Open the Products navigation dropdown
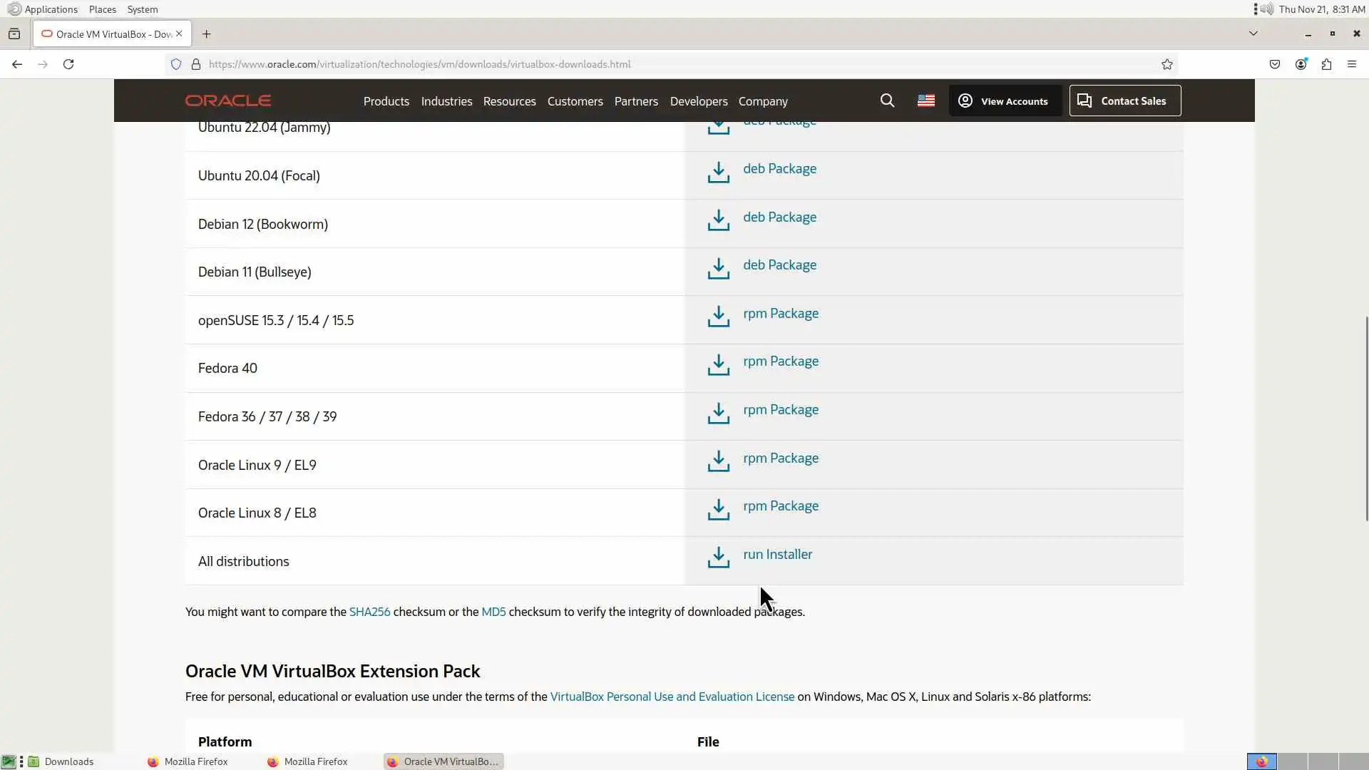 [386, 101]
